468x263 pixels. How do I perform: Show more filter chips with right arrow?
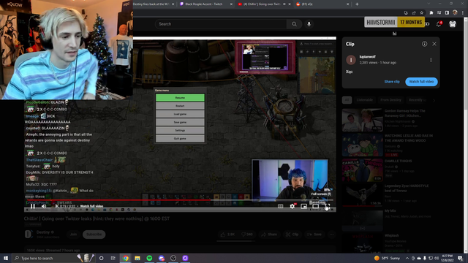pyautogui.click(x=434, y=100)
